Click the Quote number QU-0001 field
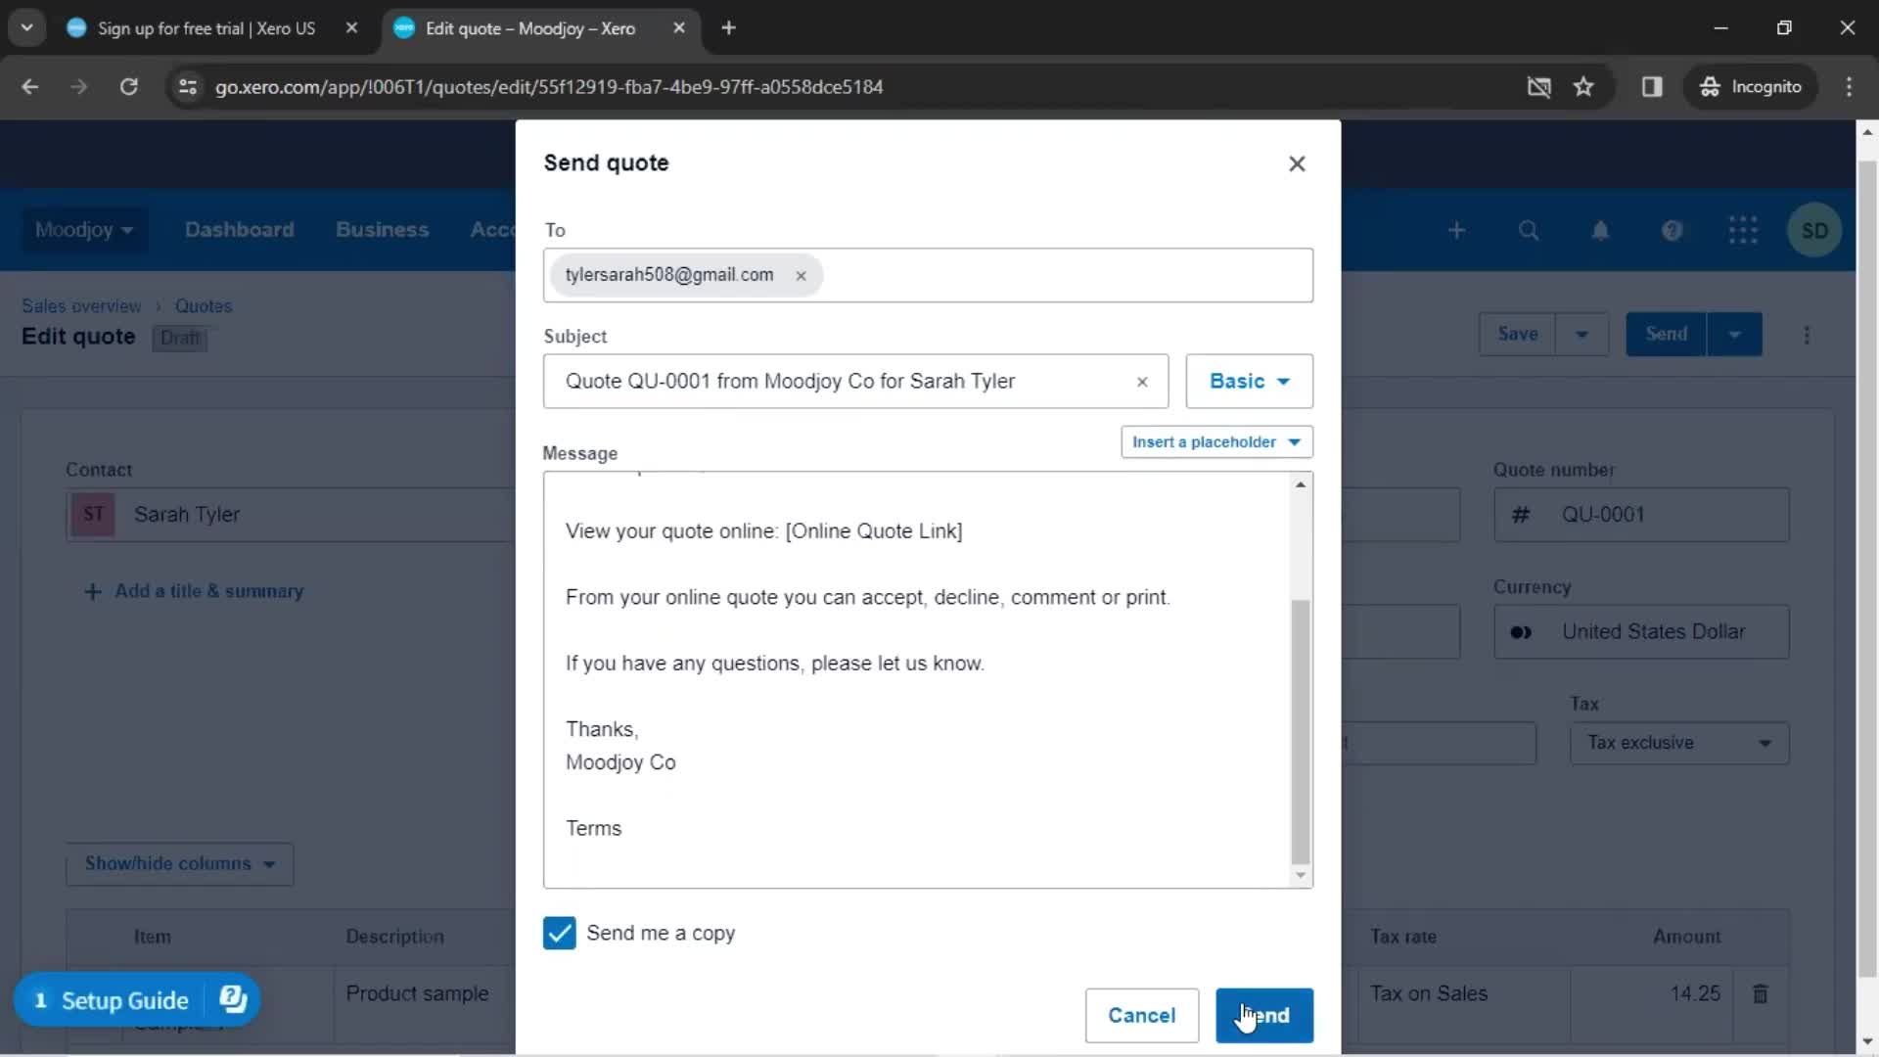The width and height of the screenshot is (1879, 1057). [1641, 515]
